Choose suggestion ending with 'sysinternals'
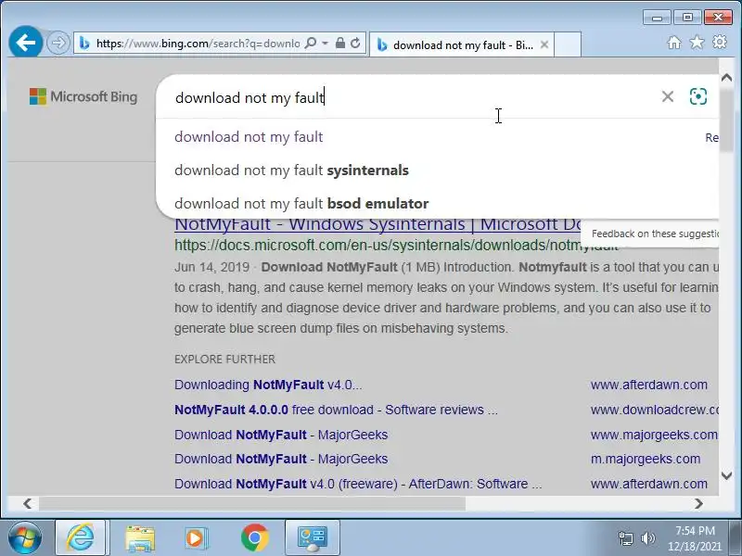The width and height of the screenshot is (742, 556). click(291, 171)
